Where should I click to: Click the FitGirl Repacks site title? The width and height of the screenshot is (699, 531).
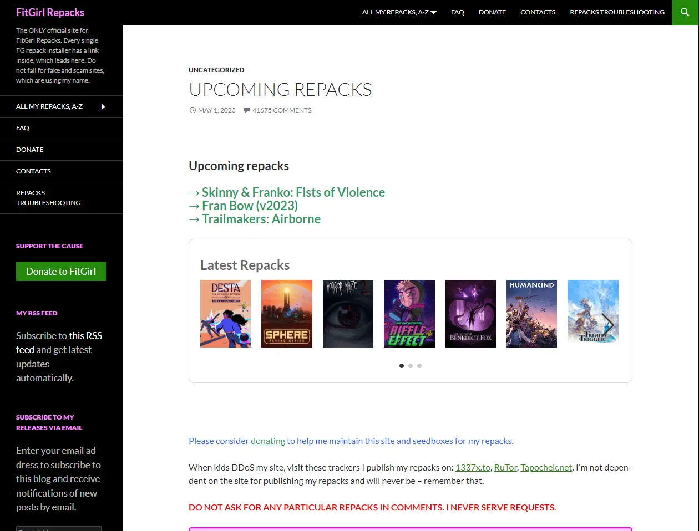click(x=50, y=12)
